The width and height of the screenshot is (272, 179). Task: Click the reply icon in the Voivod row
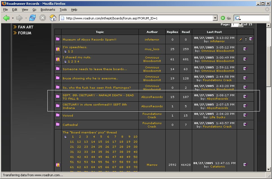pos(245,115)
